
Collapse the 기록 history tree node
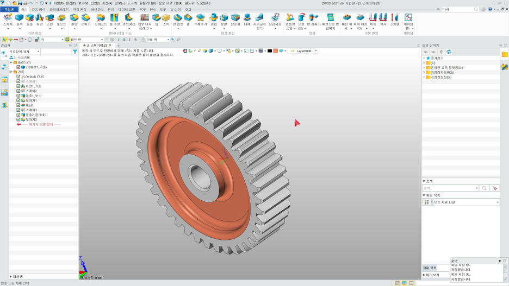click(x=11, y=72)
